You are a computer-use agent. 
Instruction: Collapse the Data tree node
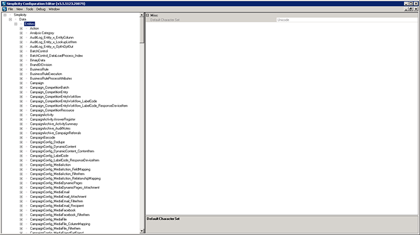click(10, 19)
